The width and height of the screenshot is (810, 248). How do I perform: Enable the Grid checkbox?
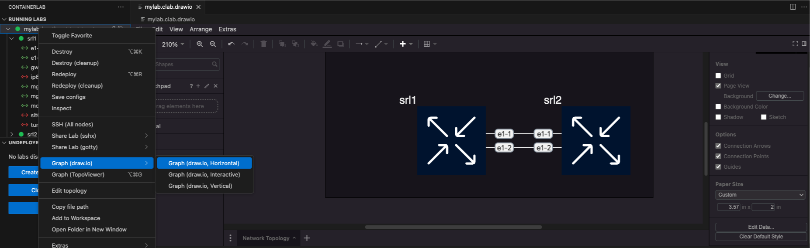point(718,76)
